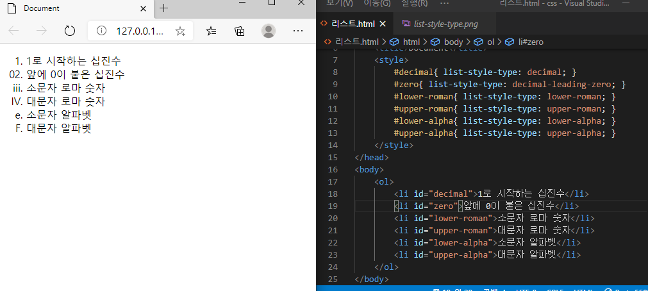Add this page to favorites star
This screenshot has width=648, height=291.
click(x=180, y=31)
